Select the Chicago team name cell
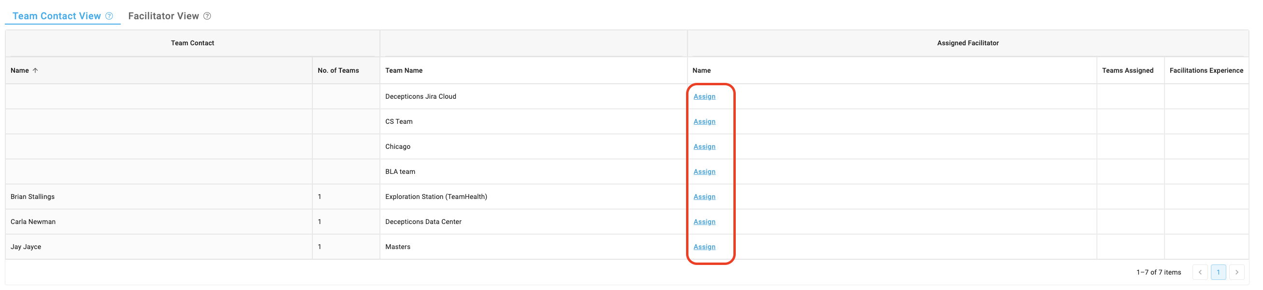 (533, 146)
